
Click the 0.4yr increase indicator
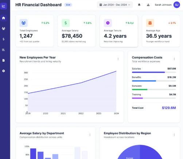130,23
